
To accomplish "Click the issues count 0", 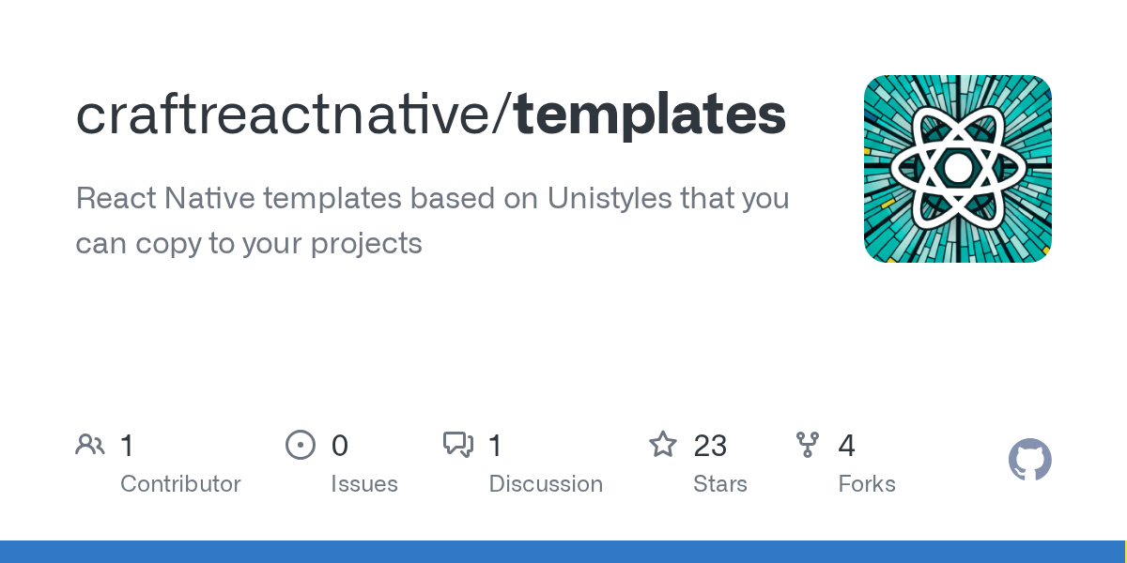I will (x=340, y=446).
